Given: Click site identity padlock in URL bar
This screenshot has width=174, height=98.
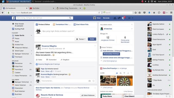Looking at the screenshot, I should tap(8, 13).
